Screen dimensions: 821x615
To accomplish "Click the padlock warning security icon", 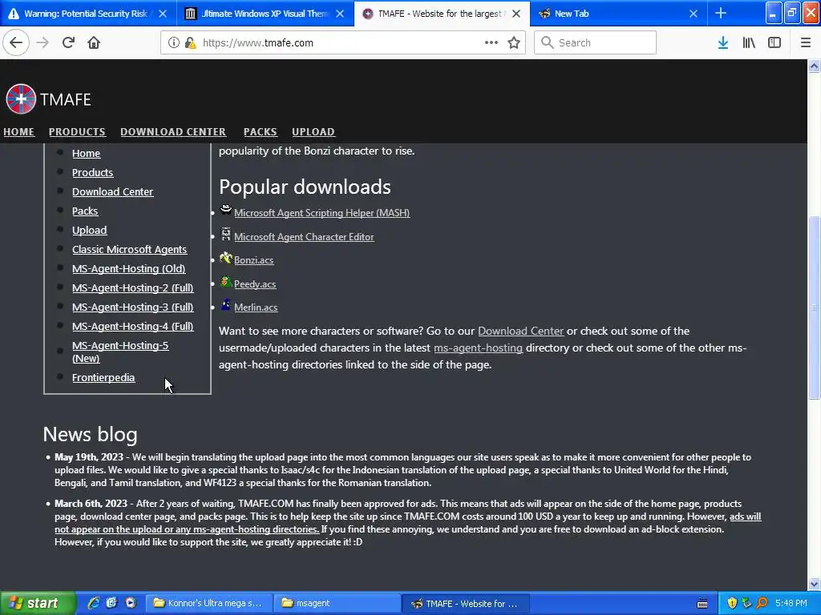I will (191, 42).
